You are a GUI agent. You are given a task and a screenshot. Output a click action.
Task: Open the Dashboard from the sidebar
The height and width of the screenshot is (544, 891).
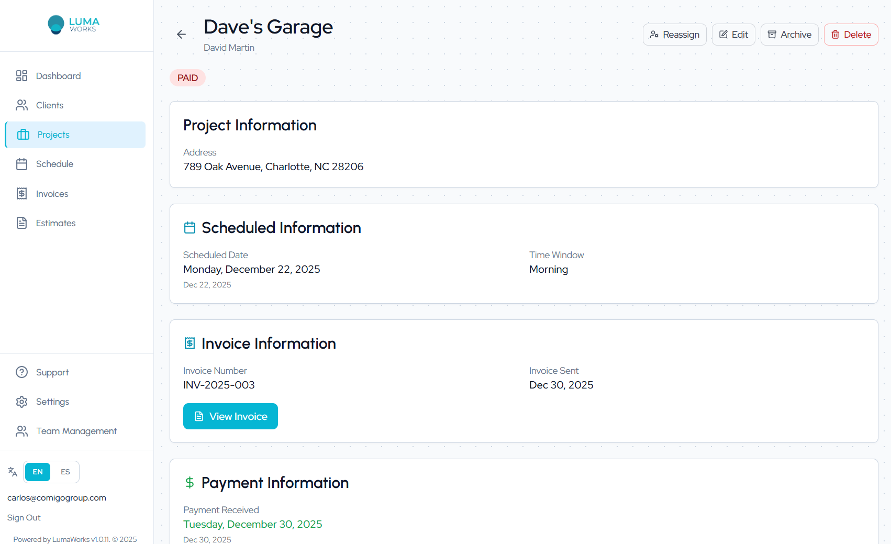pos(58,76)
